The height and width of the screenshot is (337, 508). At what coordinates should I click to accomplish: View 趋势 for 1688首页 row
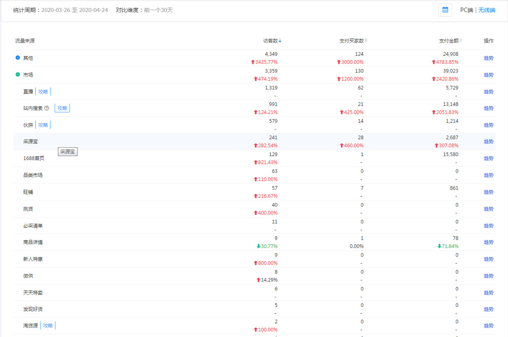point(489,158)
